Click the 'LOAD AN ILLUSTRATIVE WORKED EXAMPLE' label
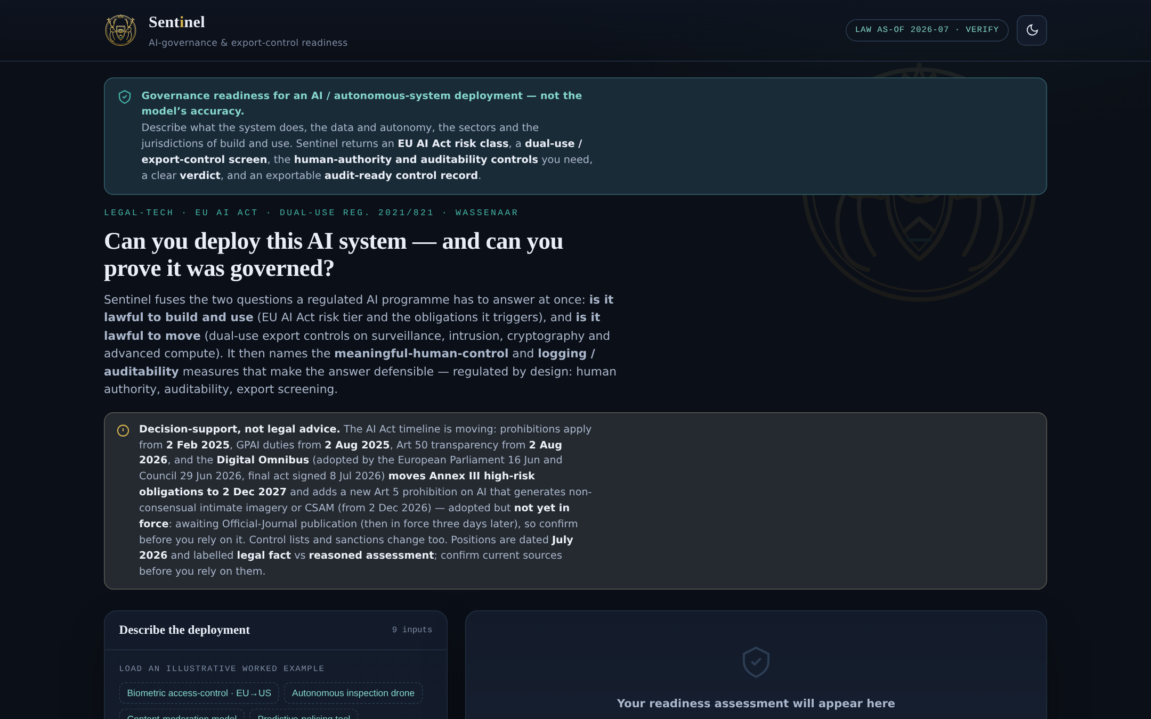 pos(222,668)
